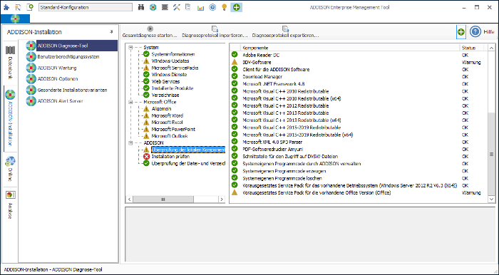
Task: Select Microsoft ServicePacks tree item
Action: 175,68
